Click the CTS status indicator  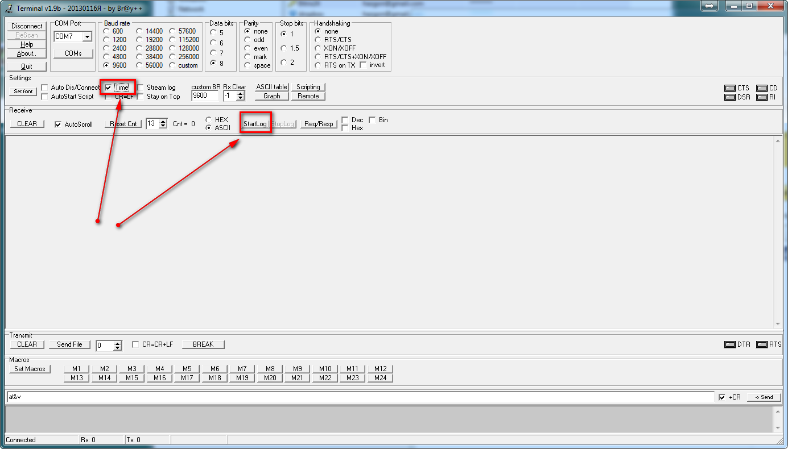pyautogui.click(x=729, y=88)
